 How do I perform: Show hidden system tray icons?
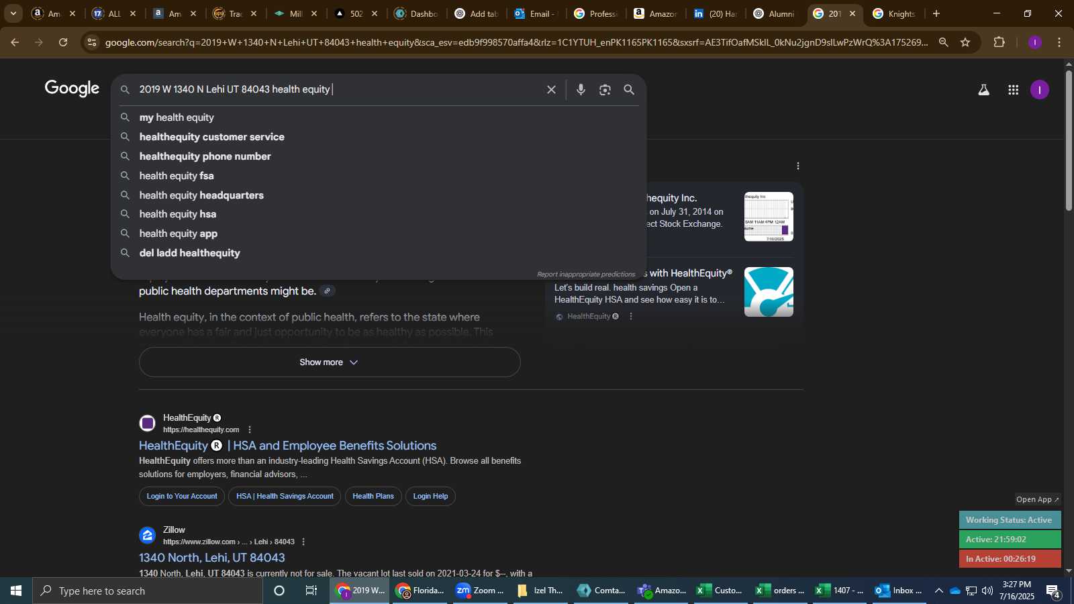pyautogui.click(x=939, y=591)
